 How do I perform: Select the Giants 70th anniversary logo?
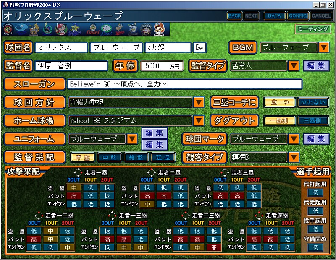(34, 29)
